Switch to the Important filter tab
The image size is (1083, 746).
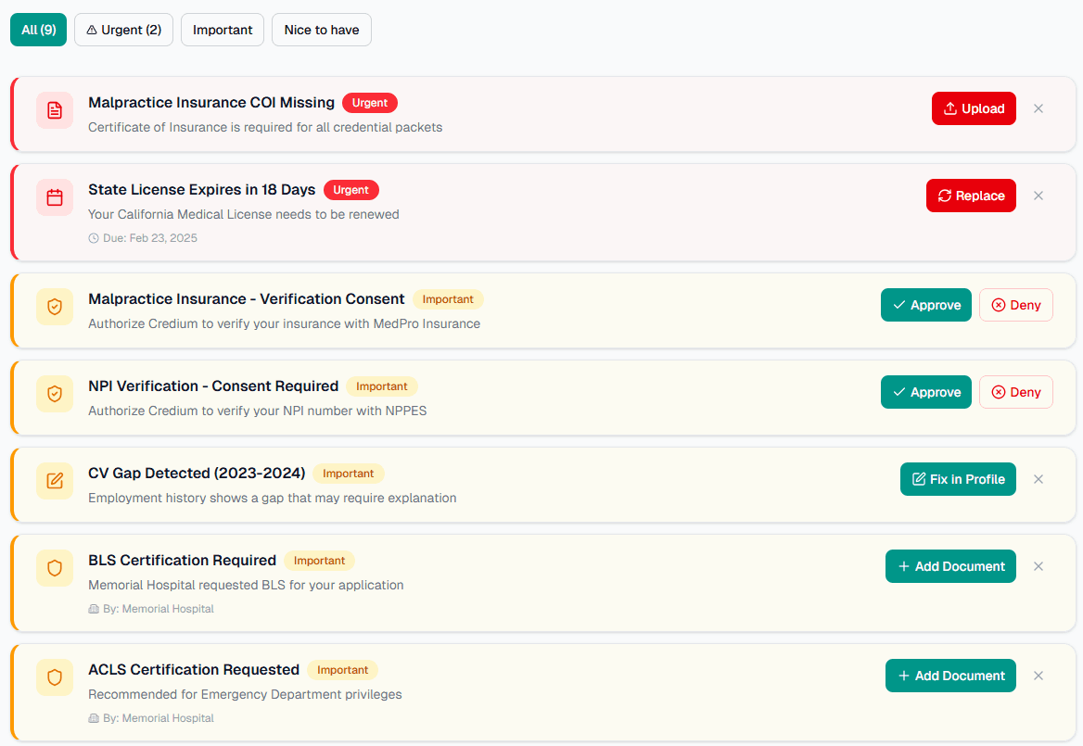click(x=223, y=30)
